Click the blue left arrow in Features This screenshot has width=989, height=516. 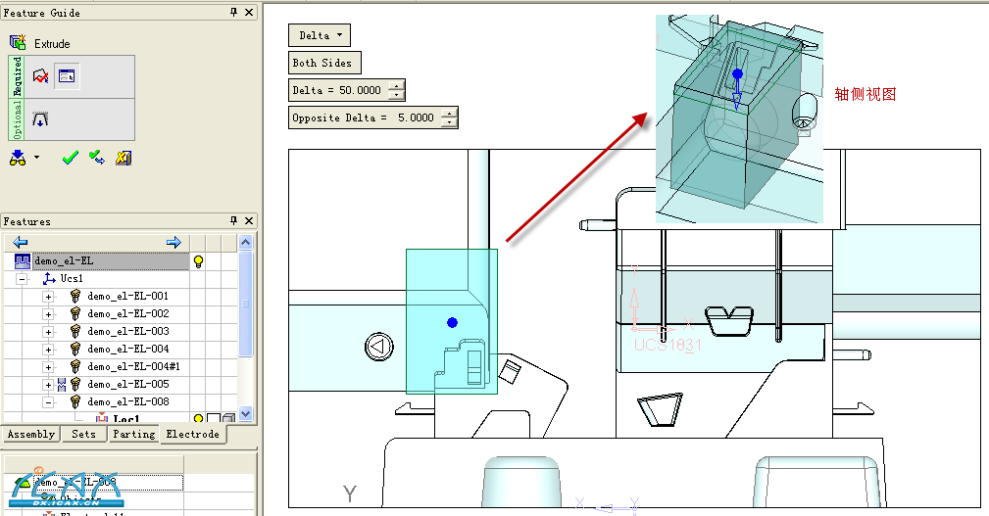(x=21, y=242)
